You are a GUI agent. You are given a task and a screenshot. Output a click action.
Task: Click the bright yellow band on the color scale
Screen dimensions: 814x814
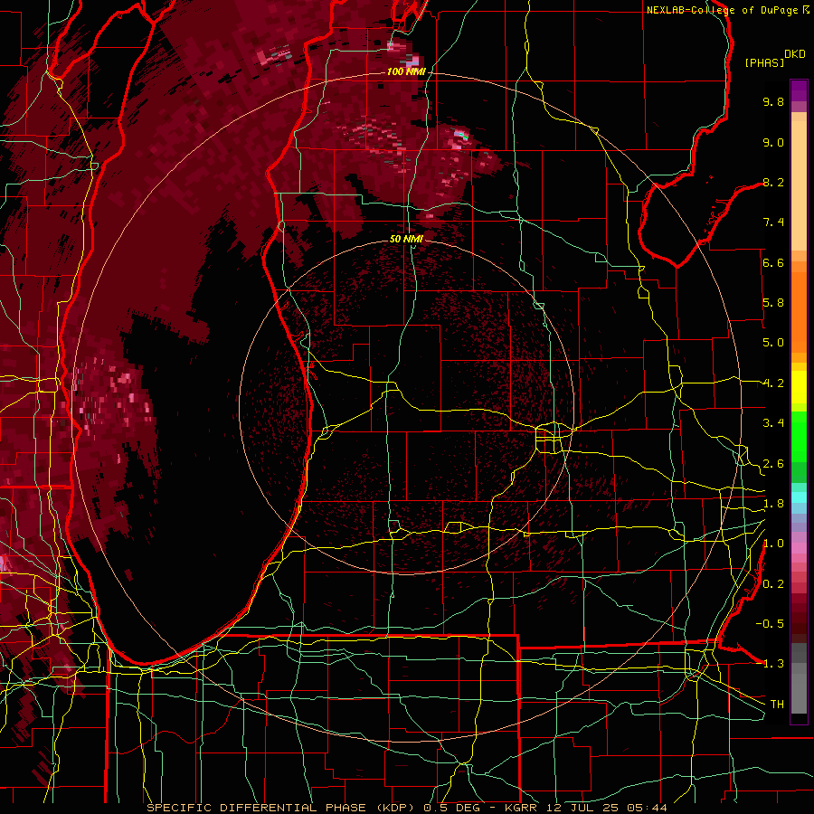[x=799, y=387]
